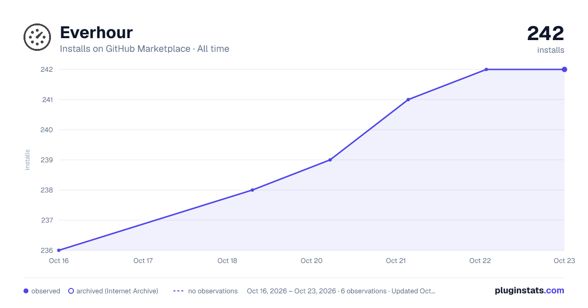Click the y-axis label 241
This screenshot has width=588, height=308.
click(x=47, y=100)
